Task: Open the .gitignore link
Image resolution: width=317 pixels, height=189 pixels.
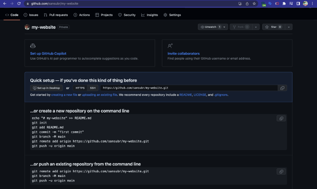Action: pos(221,95)
